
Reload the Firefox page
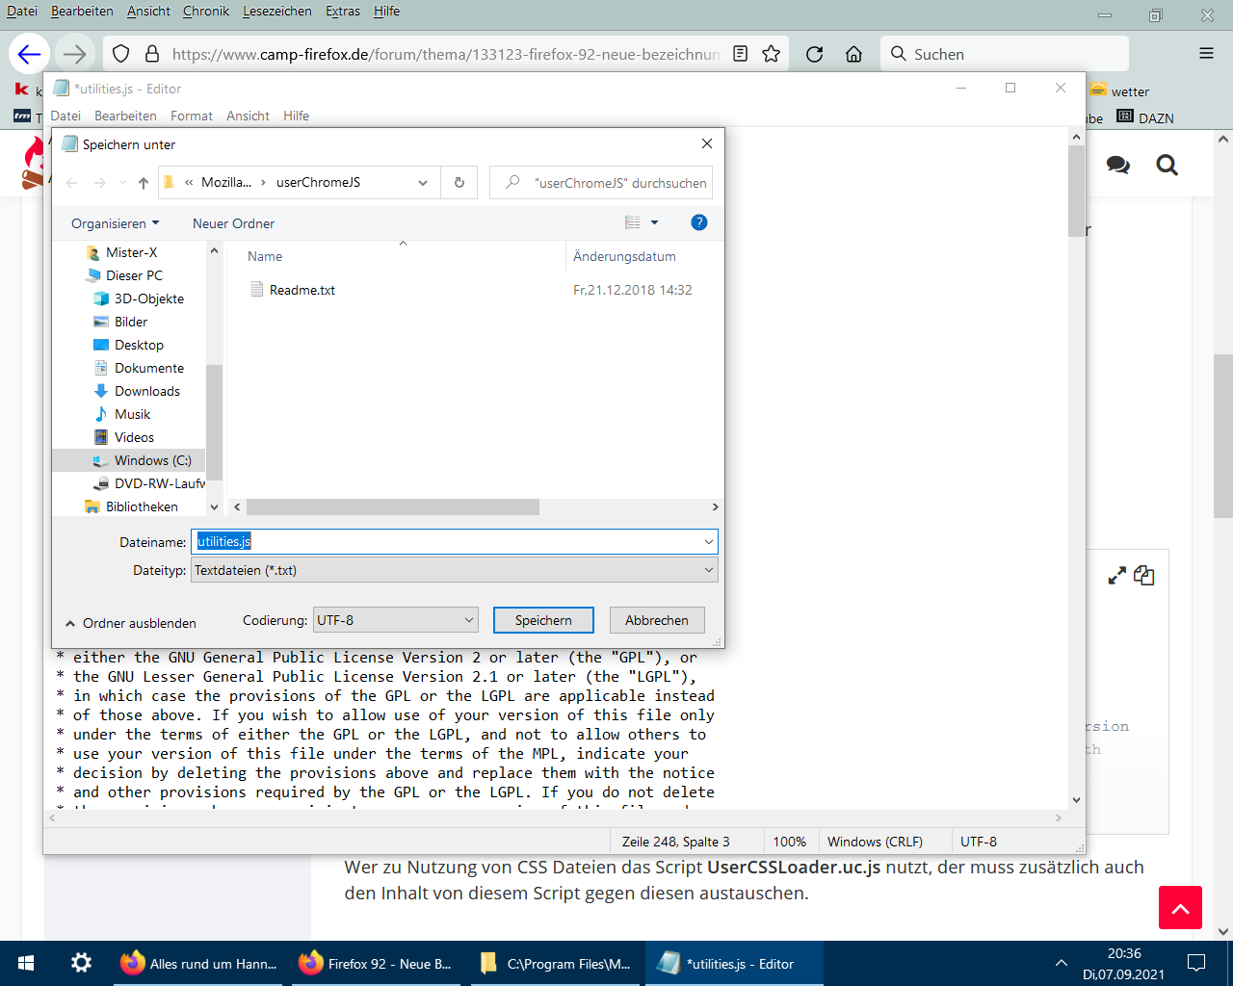tap(814, 54)
